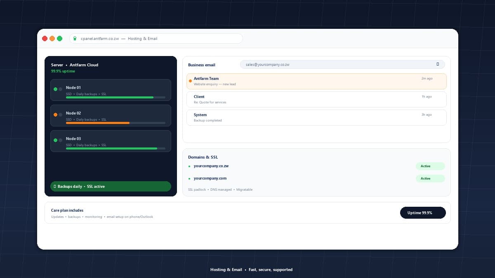Open the yourcompany.co.zw domain
The image size is (495, 278).
211,166
